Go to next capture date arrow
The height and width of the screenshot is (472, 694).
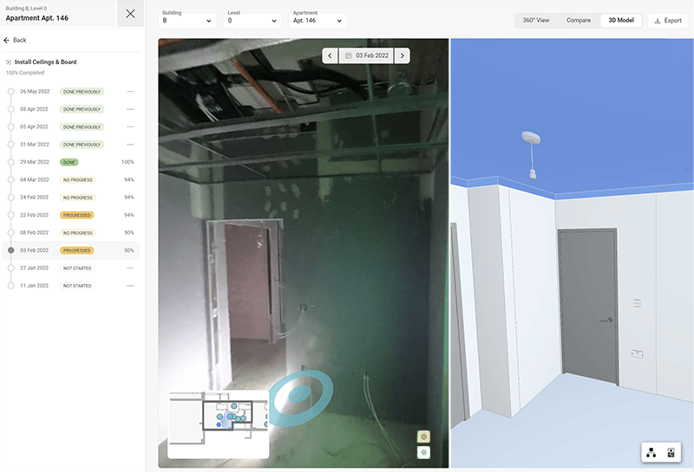pos(402,55)
